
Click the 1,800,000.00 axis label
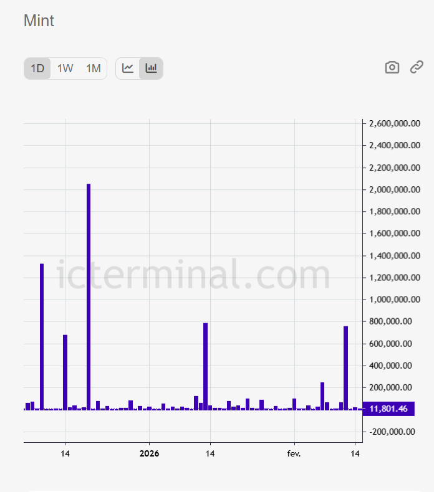pyautogui.click(x=395, y=212)
